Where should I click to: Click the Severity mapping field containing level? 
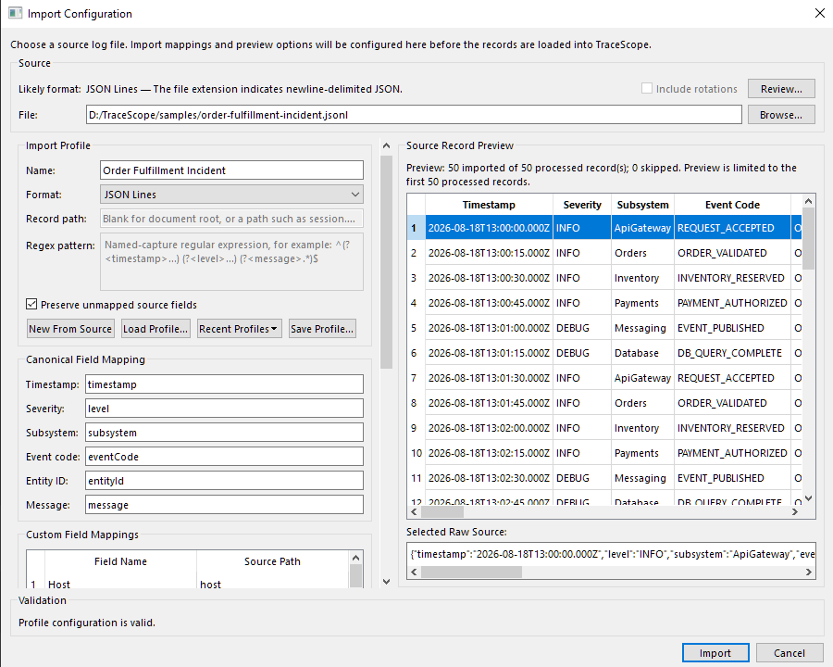click(224, 409)
